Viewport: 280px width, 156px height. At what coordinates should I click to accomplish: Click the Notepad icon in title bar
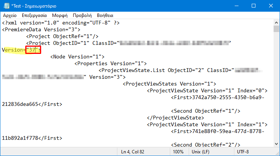[x=6, y=6]
